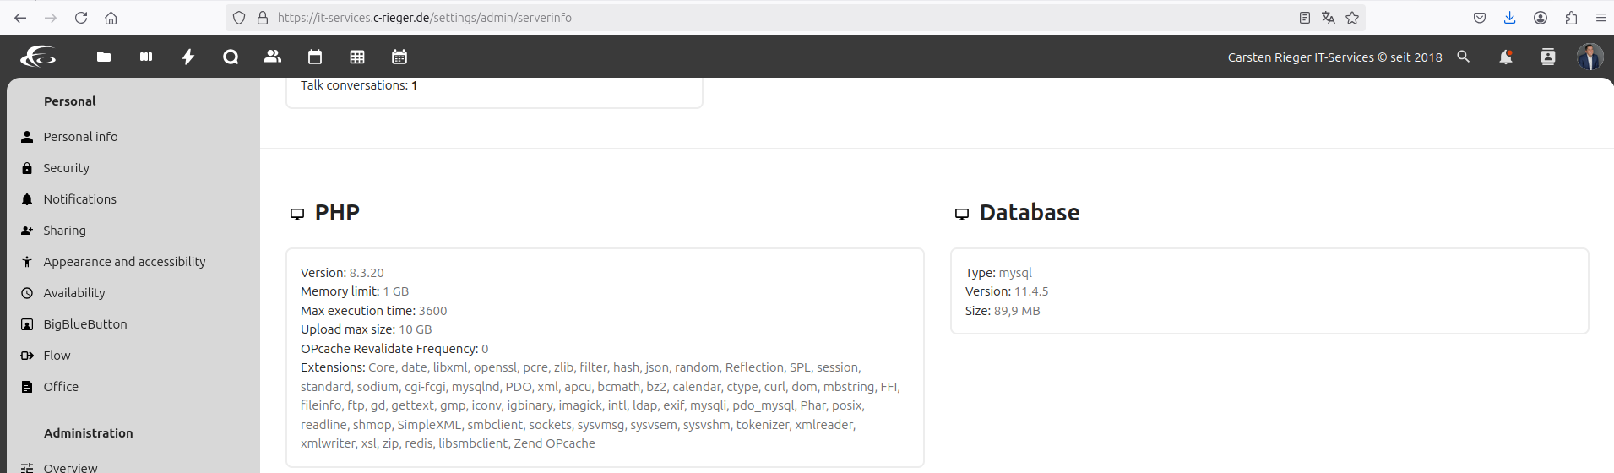1614x473 pixels.
Task: Bookmark this page with star icon
Action: coord(1352,18)
